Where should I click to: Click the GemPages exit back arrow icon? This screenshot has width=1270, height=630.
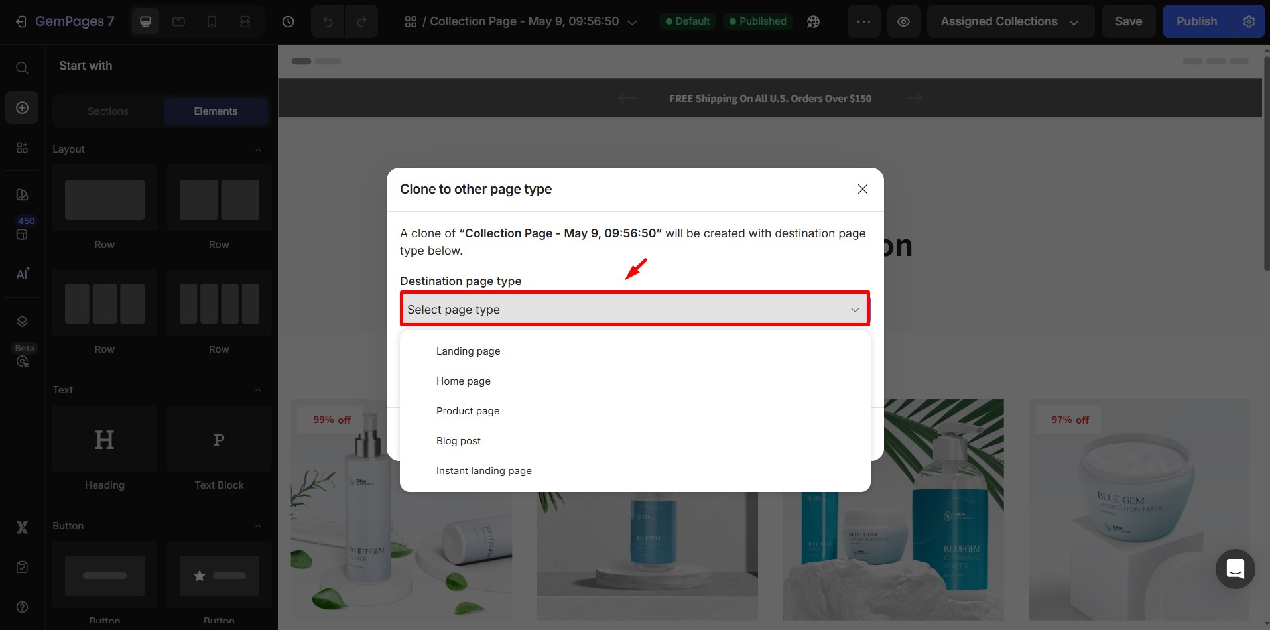(21, 21)
